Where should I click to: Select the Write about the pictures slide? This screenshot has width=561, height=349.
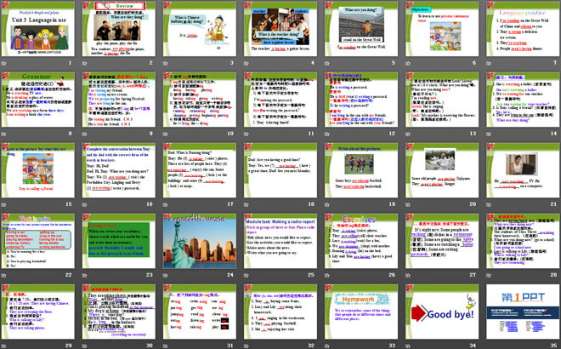pyautogui.click(x=361, y=170)
